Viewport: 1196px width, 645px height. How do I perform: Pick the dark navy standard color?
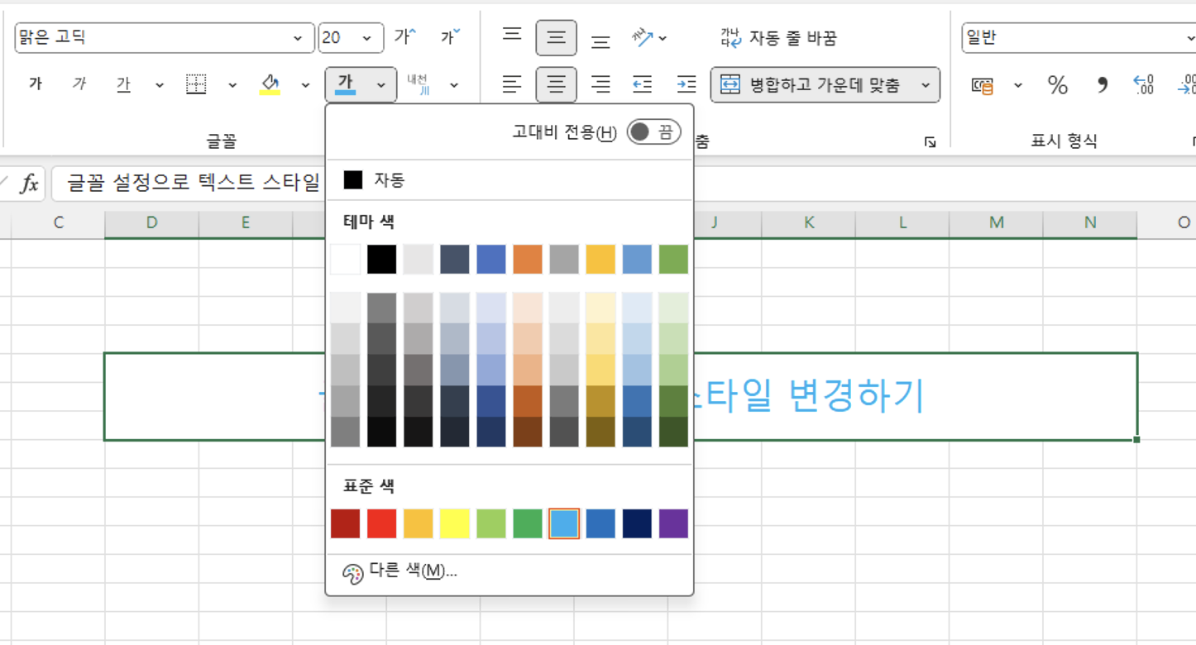pyautogui.click(x=637, y=523)
